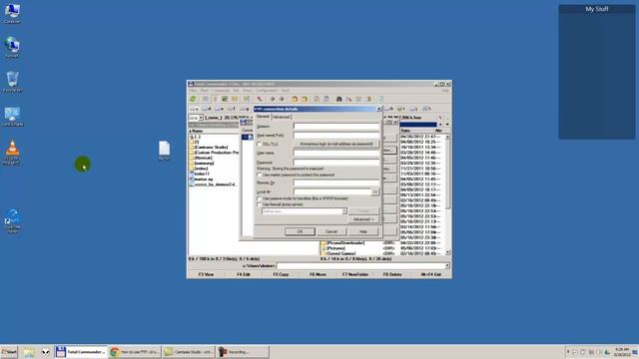This screenshot has height=359, width=639.
Task: Open Recycle Bin desktop icon
Action: click(x=12, y=82)
